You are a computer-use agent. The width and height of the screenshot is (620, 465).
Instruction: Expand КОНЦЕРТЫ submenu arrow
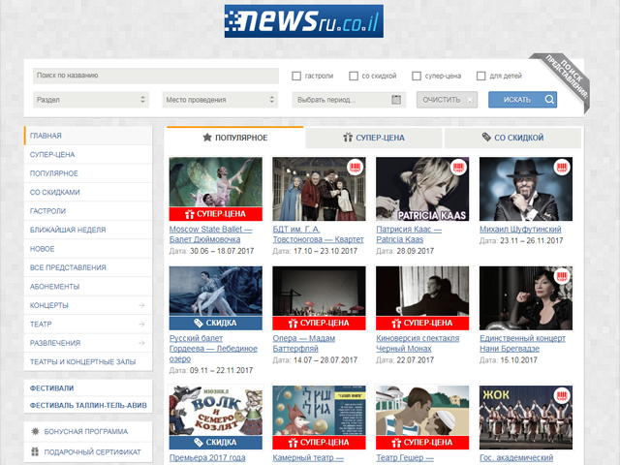point(141,305)
